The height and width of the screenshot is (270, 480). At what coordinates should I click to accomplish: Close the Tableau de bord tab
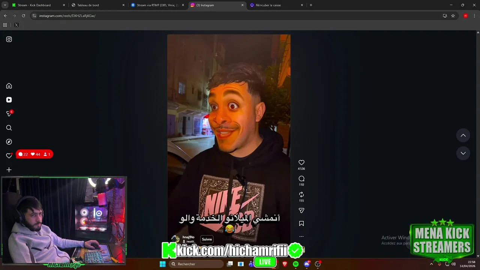[123, 5]
